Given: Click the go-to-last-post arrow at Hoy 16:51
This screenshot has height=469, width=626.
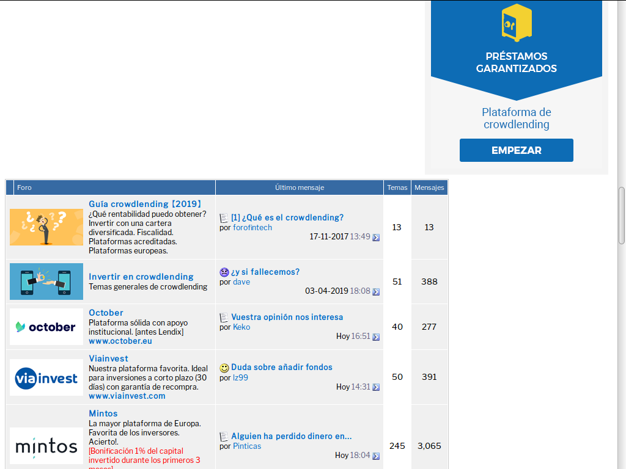Looking at the screenshot, I should point(376,337).
